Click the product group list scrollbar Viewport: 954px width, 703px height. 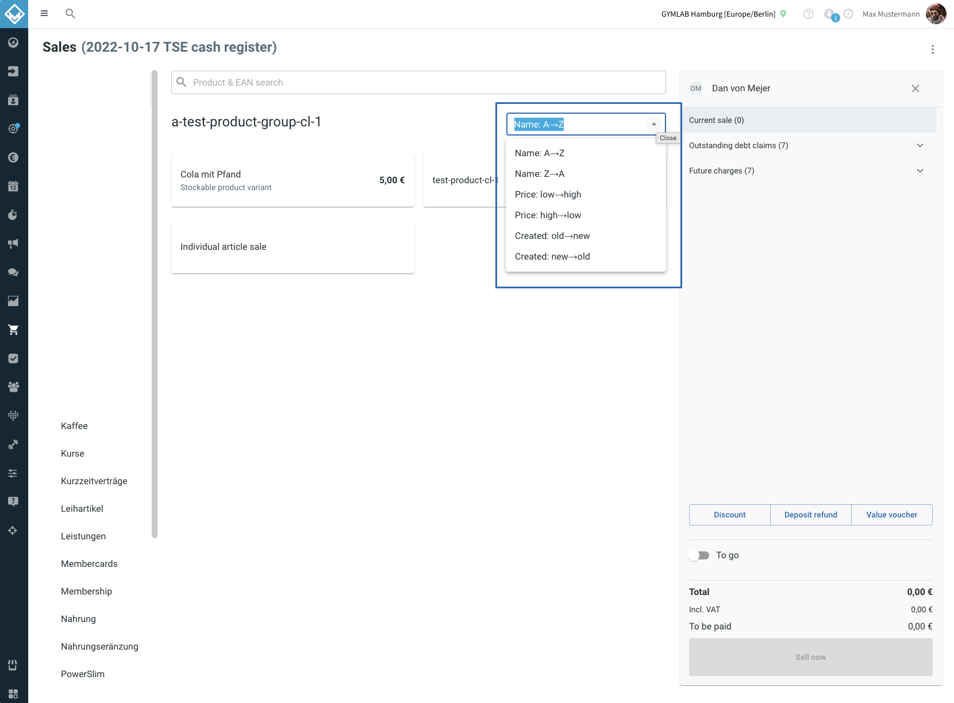154,304
